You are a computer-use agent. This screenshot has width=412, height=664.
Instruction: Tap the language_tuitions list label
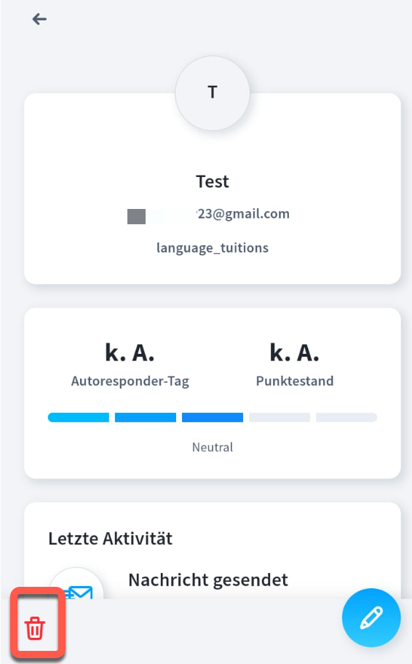pos(213,248)
